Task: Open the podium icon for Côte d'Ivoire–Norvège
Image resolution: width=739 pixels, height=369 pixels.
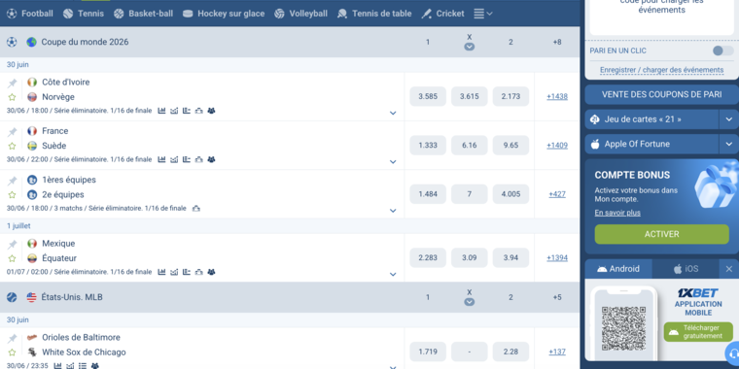Action: click(199, 111)
